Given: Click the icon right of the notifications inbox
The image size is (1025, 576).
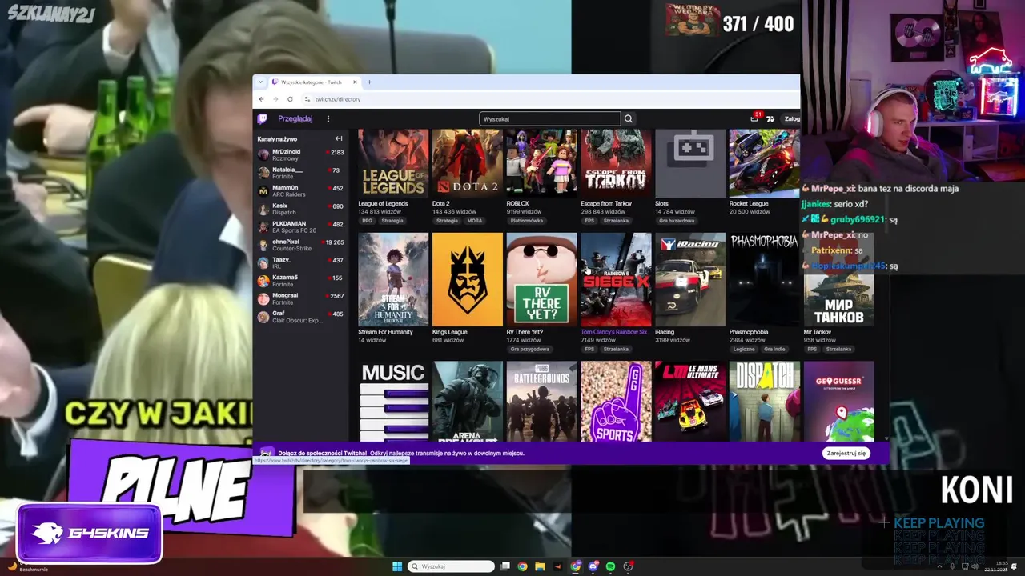Looking at the screenshot, I should pos(770,118).
